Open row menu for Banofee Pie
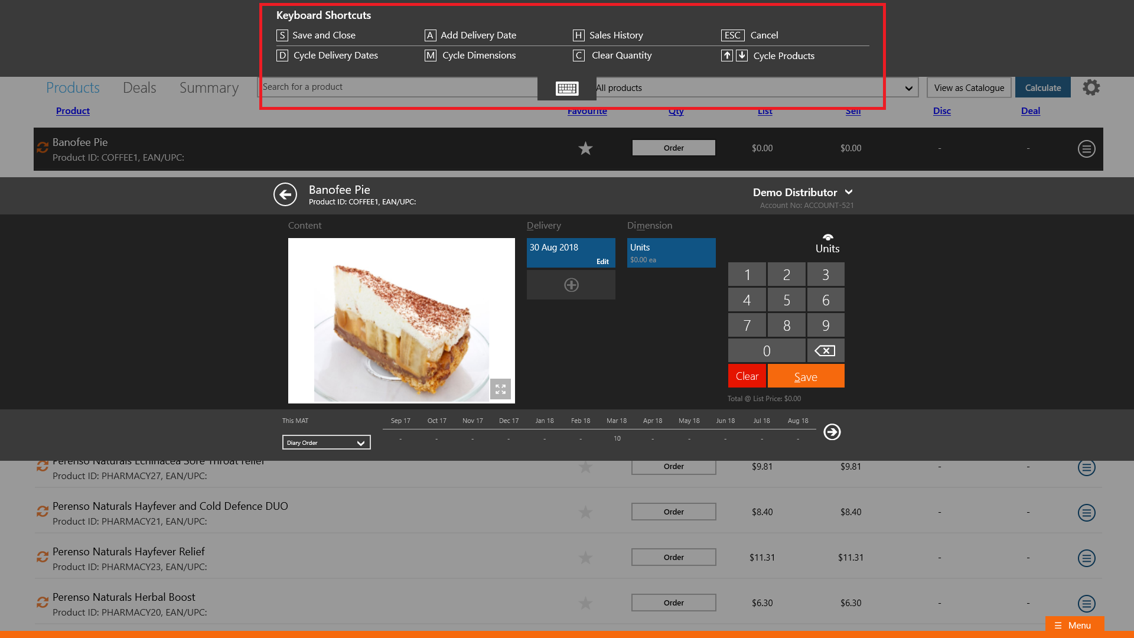1134x638 pixels. tap(1086, 149)
